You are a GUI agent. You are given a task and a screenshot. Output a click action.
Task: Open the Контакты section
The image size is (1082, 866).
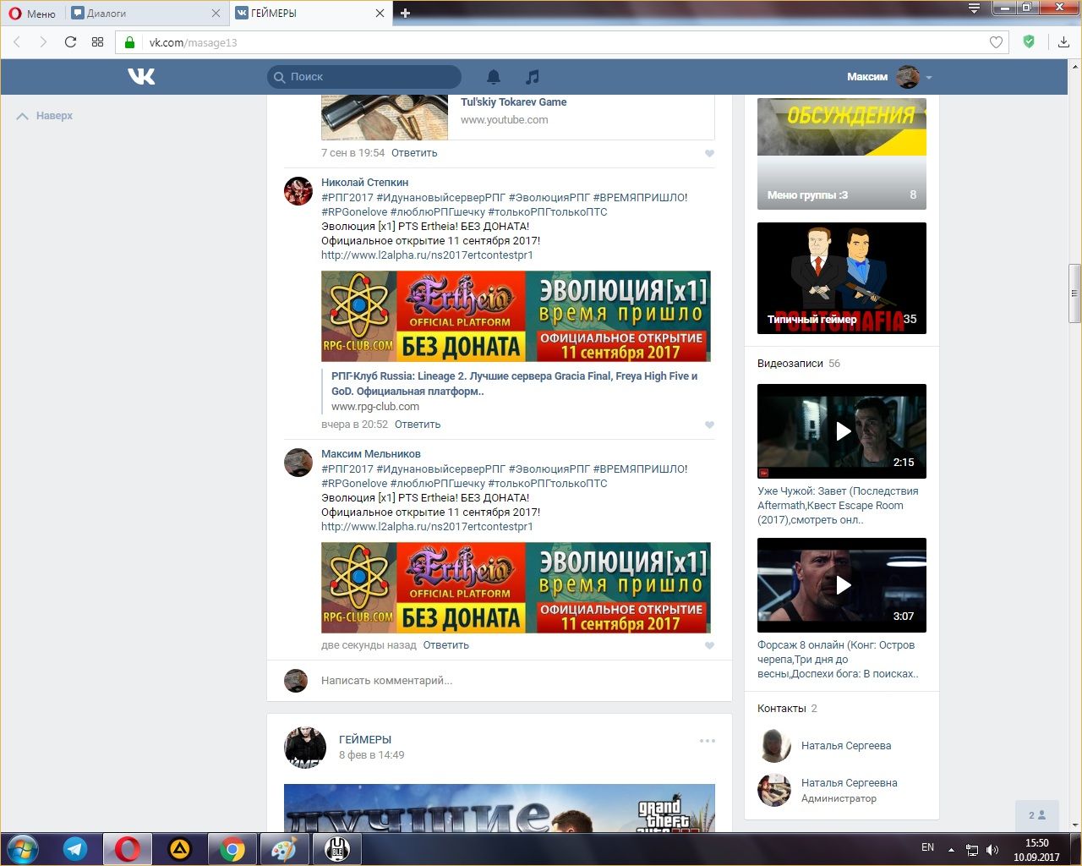pyautogui.click(x=787, y=709)
